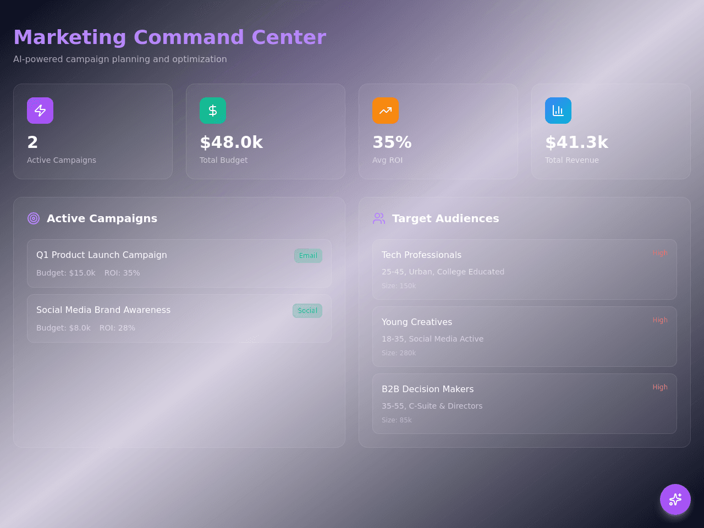Click the purple lightning bolt icon
This screenshot has height=528, width=704.
pyautogui.click(x=40, y=111)
